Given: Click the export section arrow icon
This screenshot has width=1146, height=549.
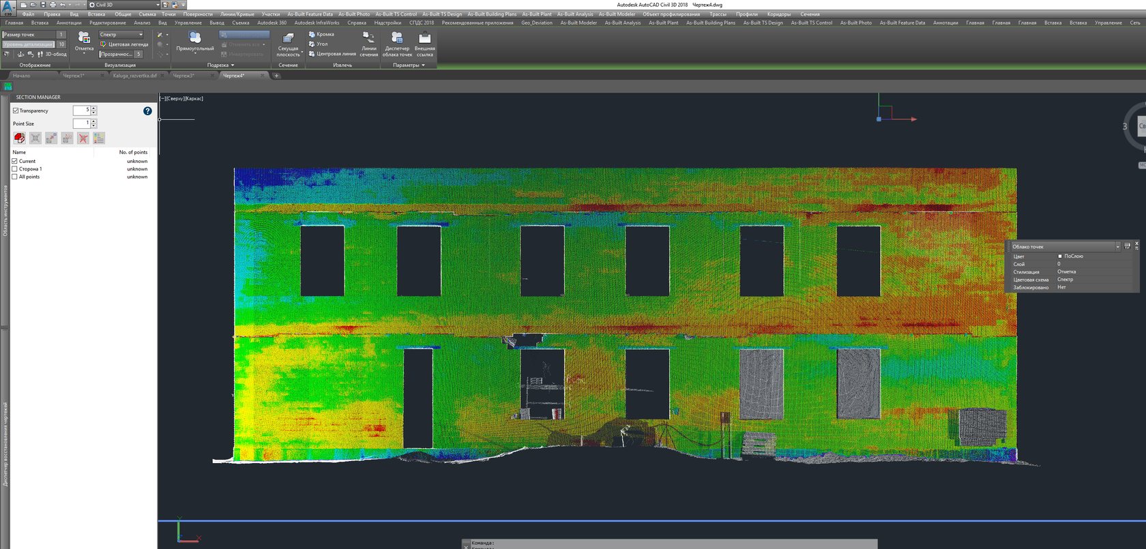Looking at the screenshot, I should [x=51, y=138].
